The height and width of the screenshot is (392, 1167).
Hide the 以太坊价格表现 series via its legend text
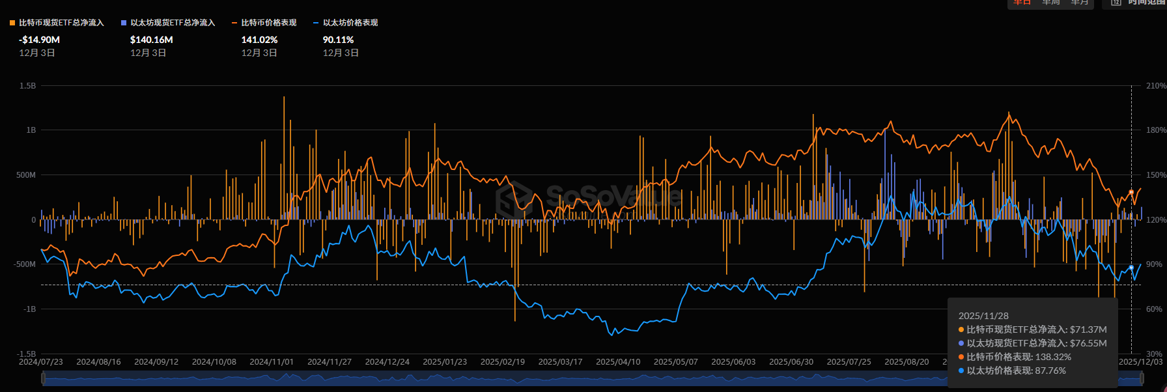[x=350, y=23]
